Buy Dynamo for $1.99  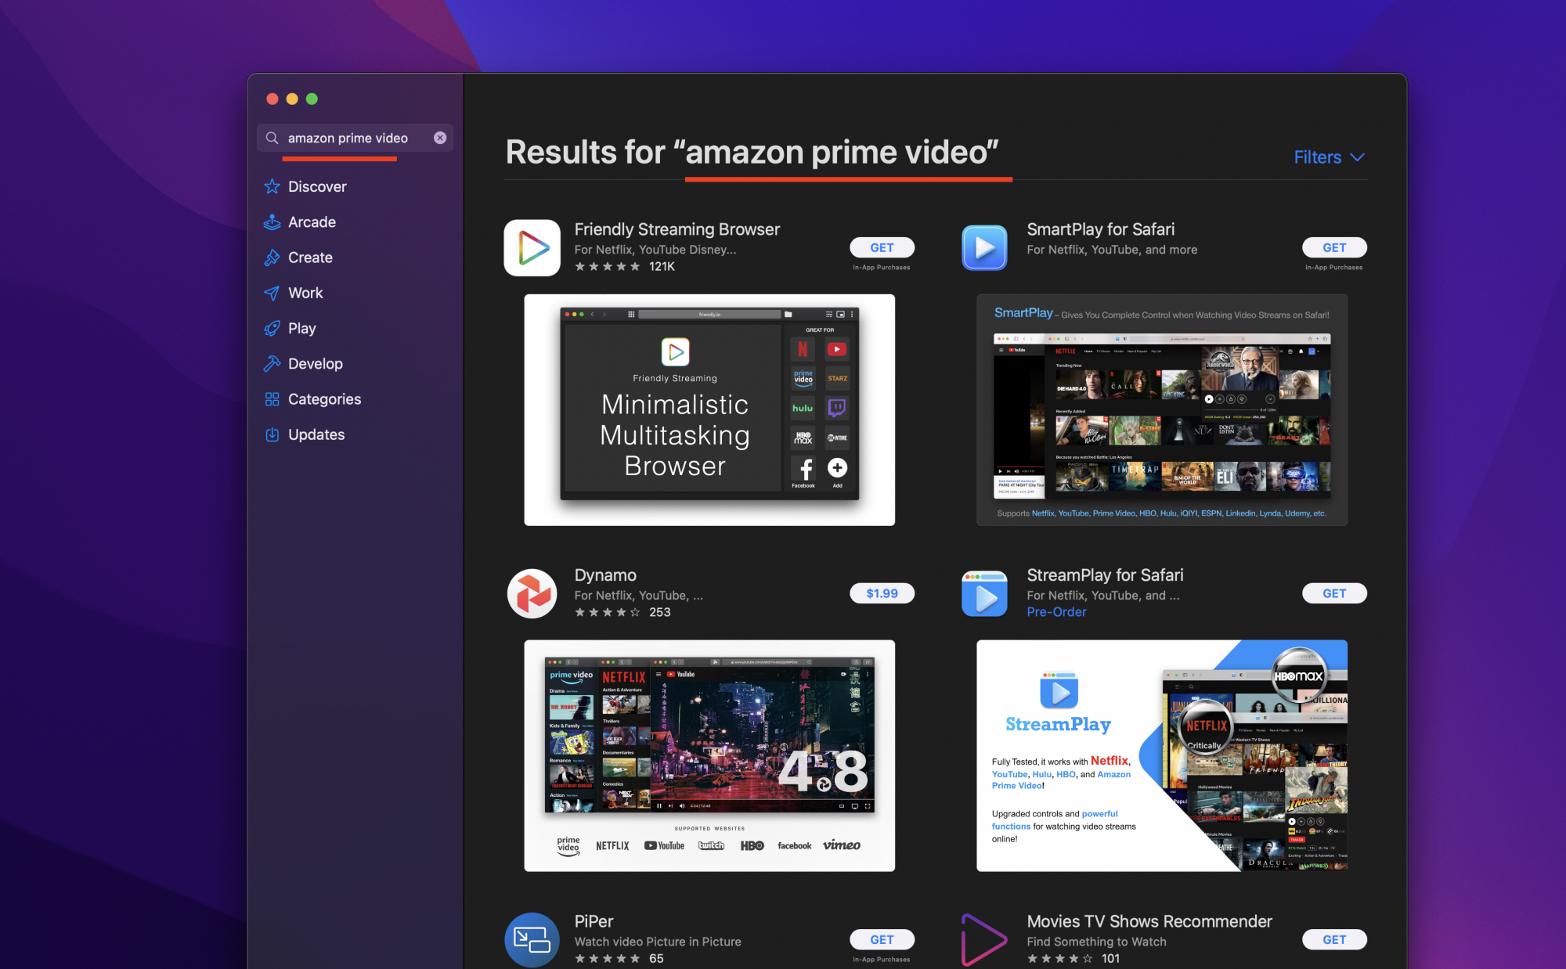click(882, 593)
